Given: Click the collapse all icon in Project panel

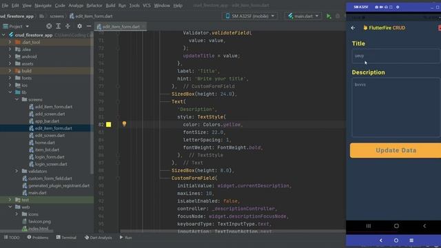Looking at the screenshot, I should 68,26.
